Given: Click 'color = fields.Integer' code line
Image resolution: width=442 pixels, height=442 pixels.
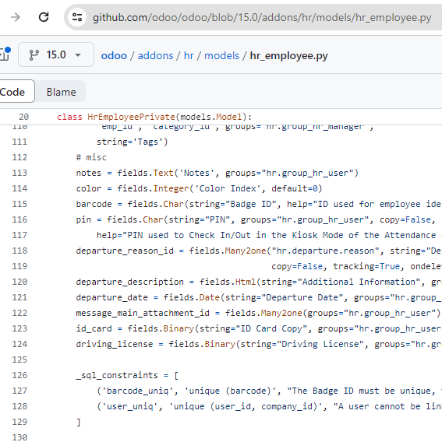Looking at the screenshot, I should click(199, 188).
